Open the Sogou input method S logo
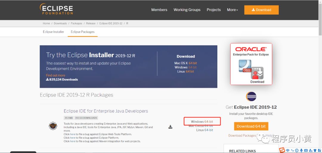This screenshot has width=322, height=153. pos(282,150)
